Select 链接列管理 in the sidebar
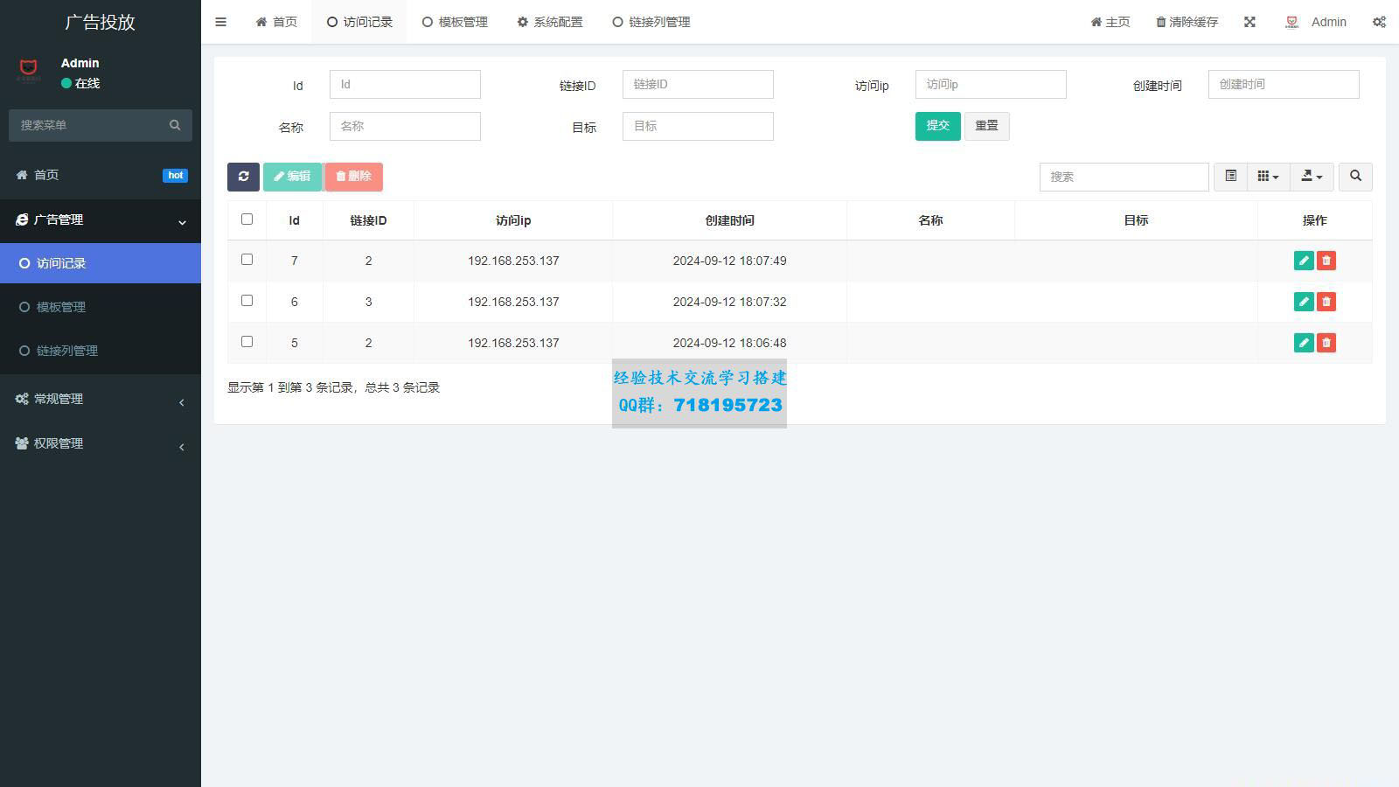 pyautogui.click(x=101, y=351)
